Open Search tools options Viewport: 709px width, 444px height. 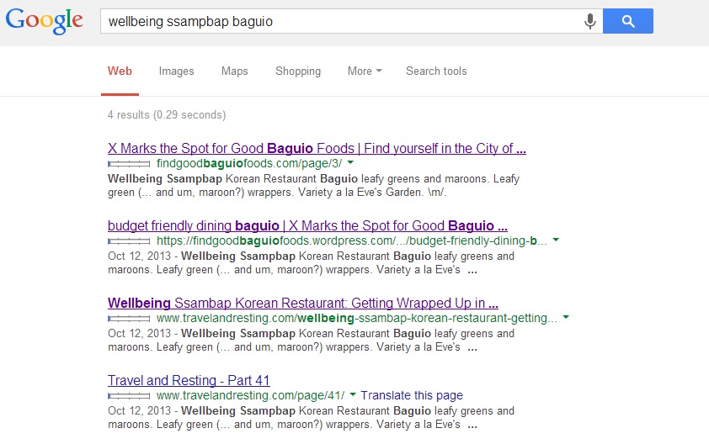point(435,71)
